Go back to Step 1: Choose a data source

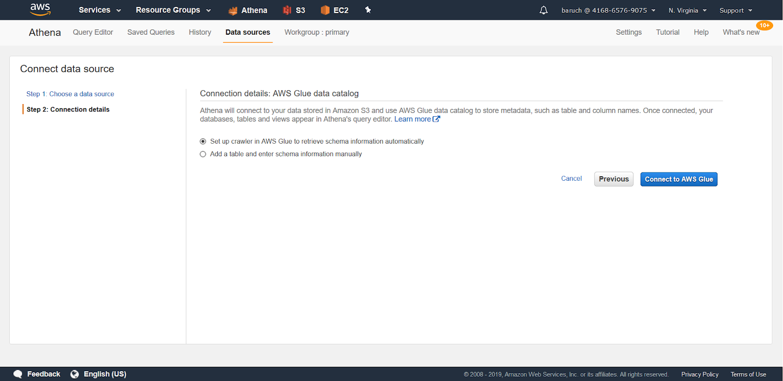70,94
